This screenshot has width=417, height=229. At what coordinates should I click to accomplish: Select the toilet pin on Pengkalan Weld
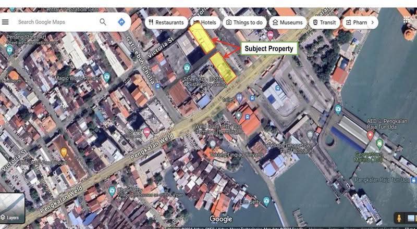pyautogui.click(x=239, y=98)
